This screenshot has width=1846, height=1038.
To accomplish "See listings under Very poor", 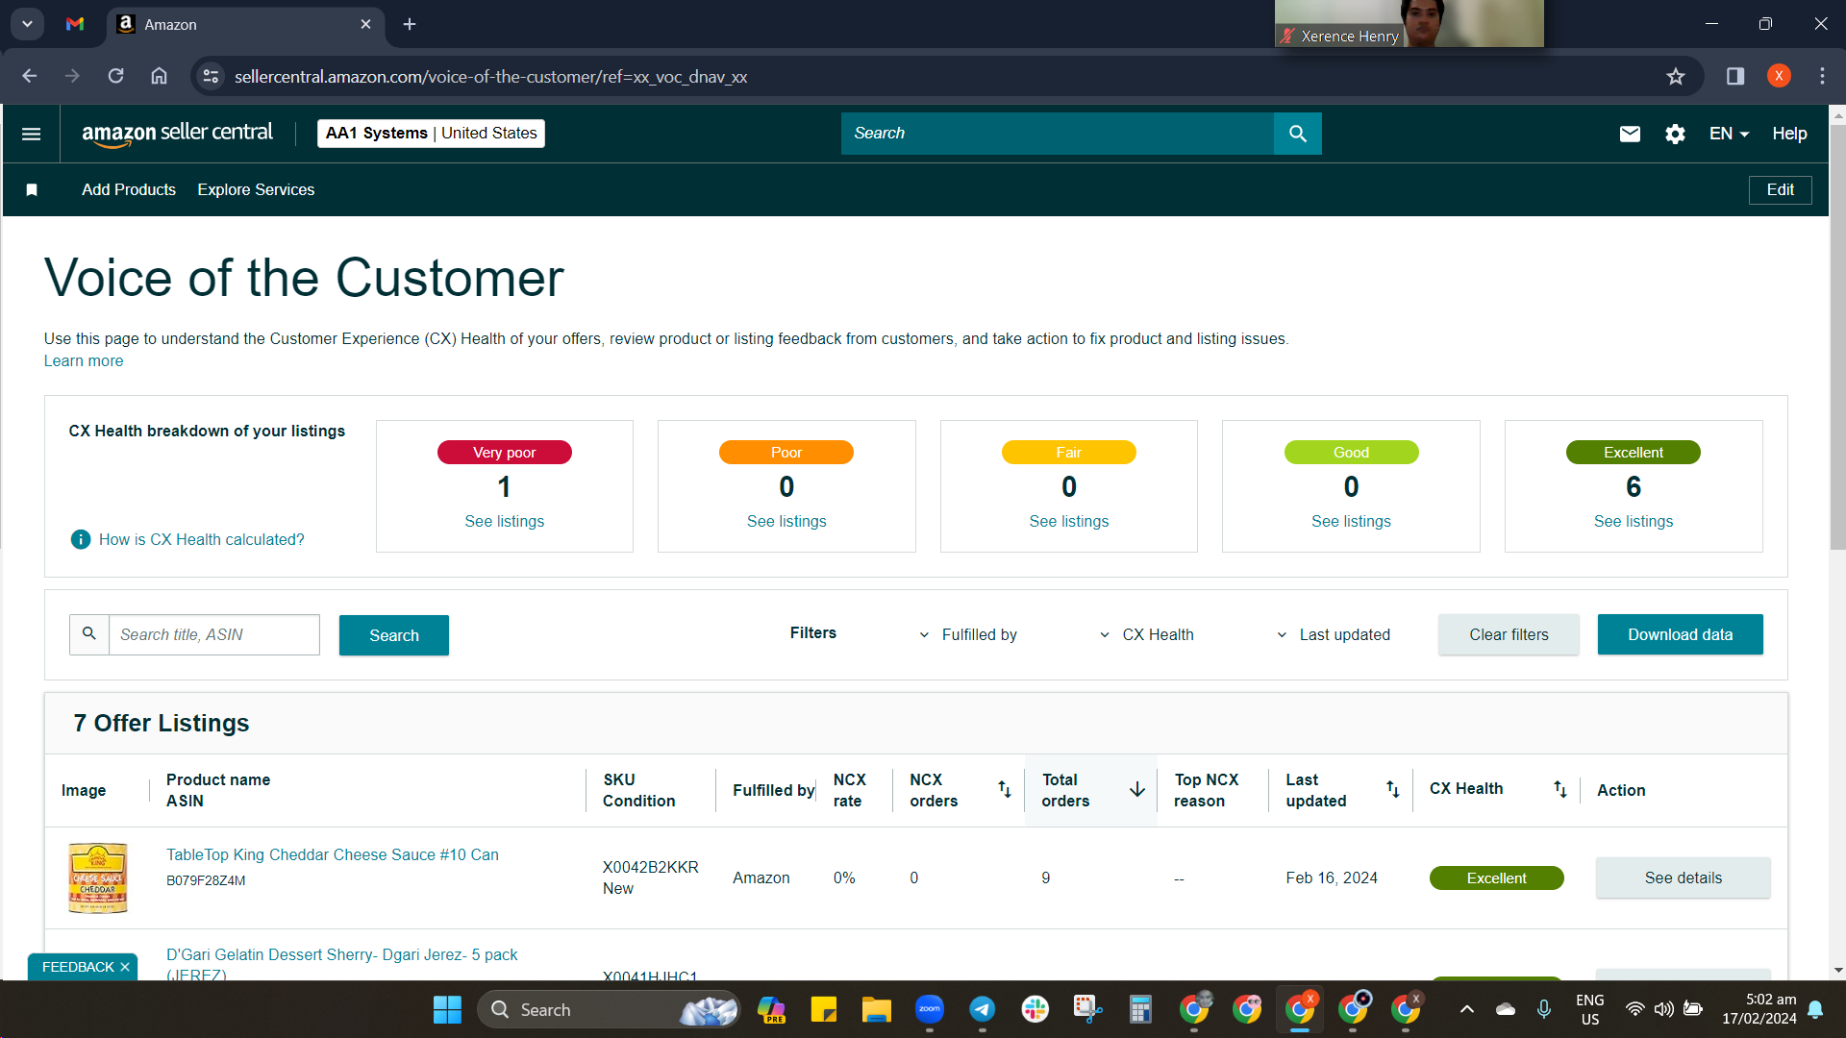I will tap(504, 521).
